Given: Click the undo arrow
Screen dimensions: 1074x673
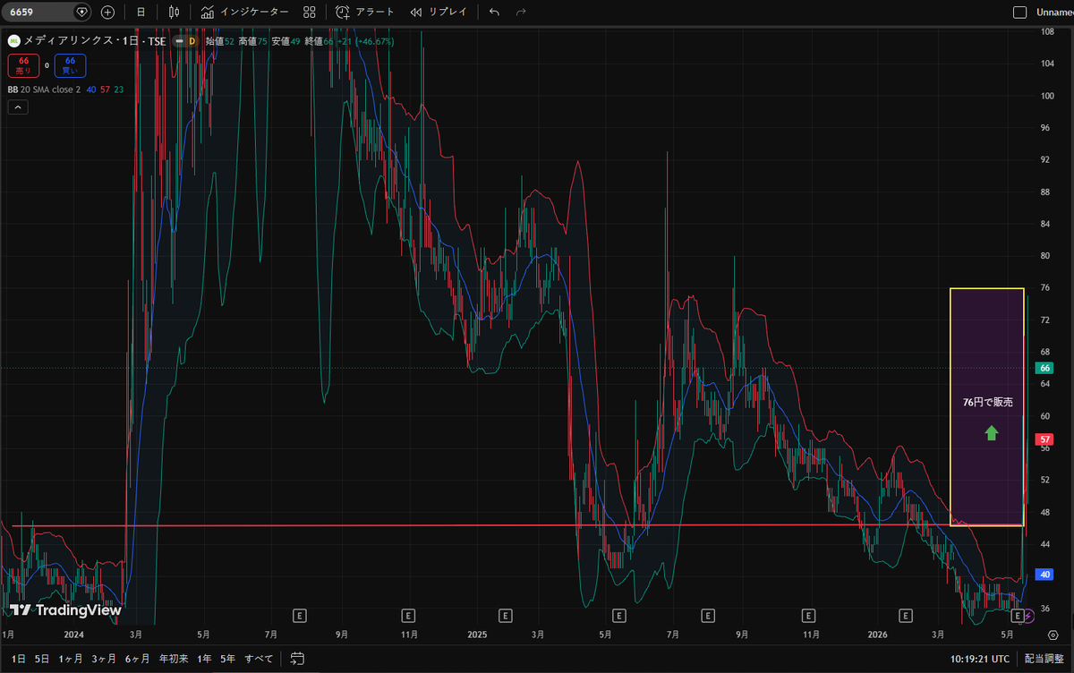Looking at the screenshot, I should 495,13.
